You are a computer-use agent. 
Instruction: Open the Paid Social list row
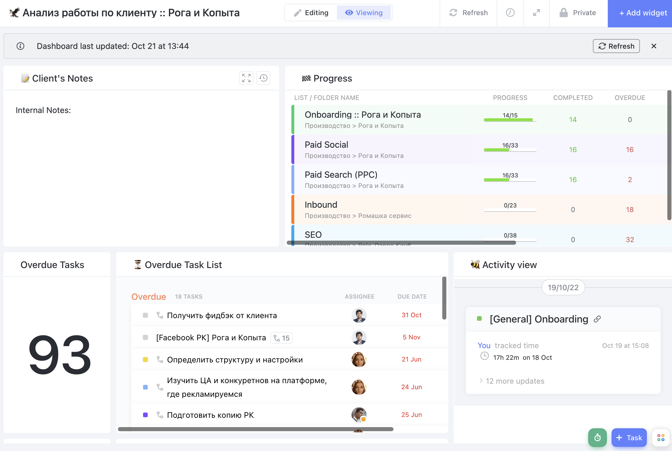point(326,145)
